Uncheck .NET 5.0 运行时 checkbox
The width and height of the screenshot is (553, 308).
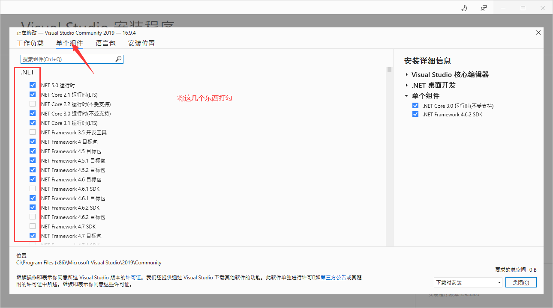click(33, 85)
